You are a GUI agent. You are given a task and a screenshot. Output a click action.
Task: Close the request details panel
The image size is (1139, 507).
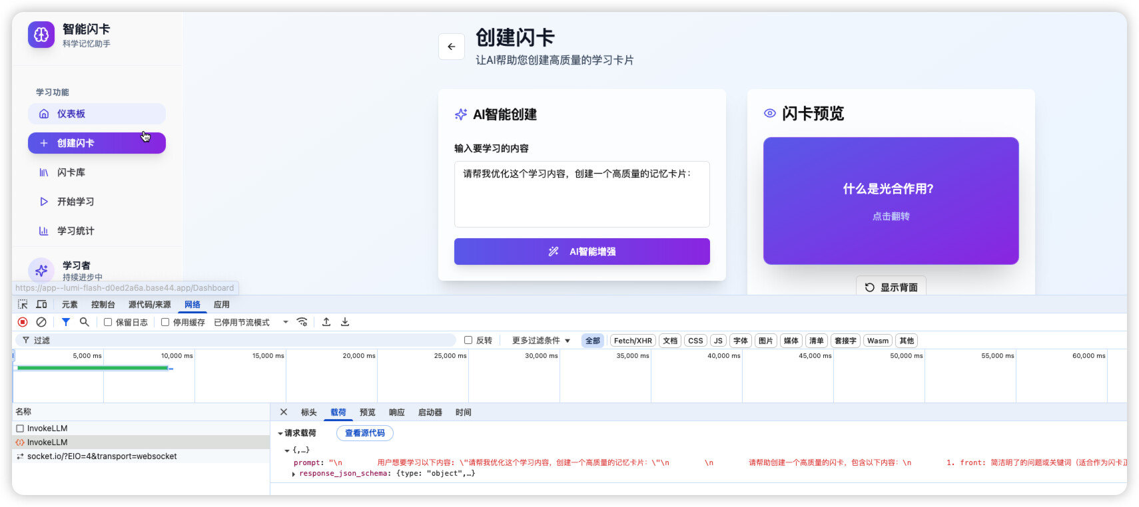[x=284, y=413]
